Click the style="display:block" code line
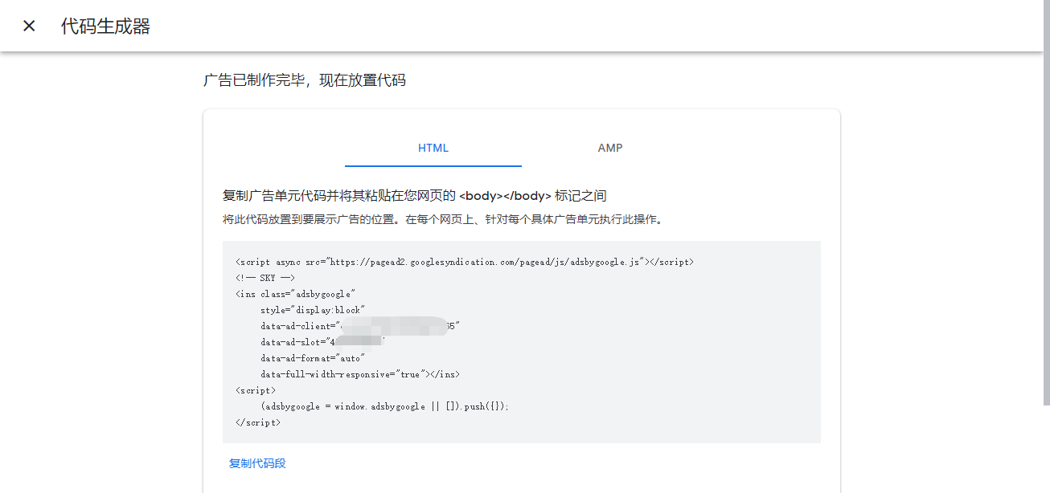Image resolution: width=1050 pixels, height=493 pixels. (313, 310)
